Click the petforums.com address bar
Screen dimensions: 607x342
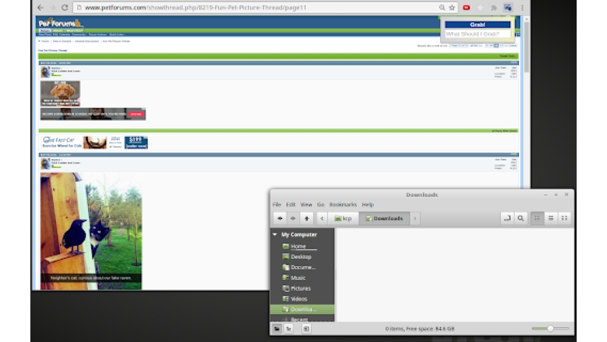click(256, 7)
